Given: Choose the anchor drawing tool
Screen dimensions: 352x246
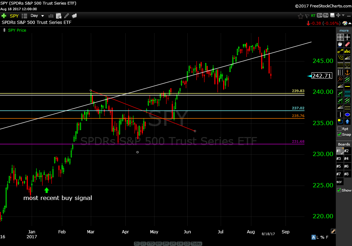Looking at the screenshot, I should pos(347,72).
